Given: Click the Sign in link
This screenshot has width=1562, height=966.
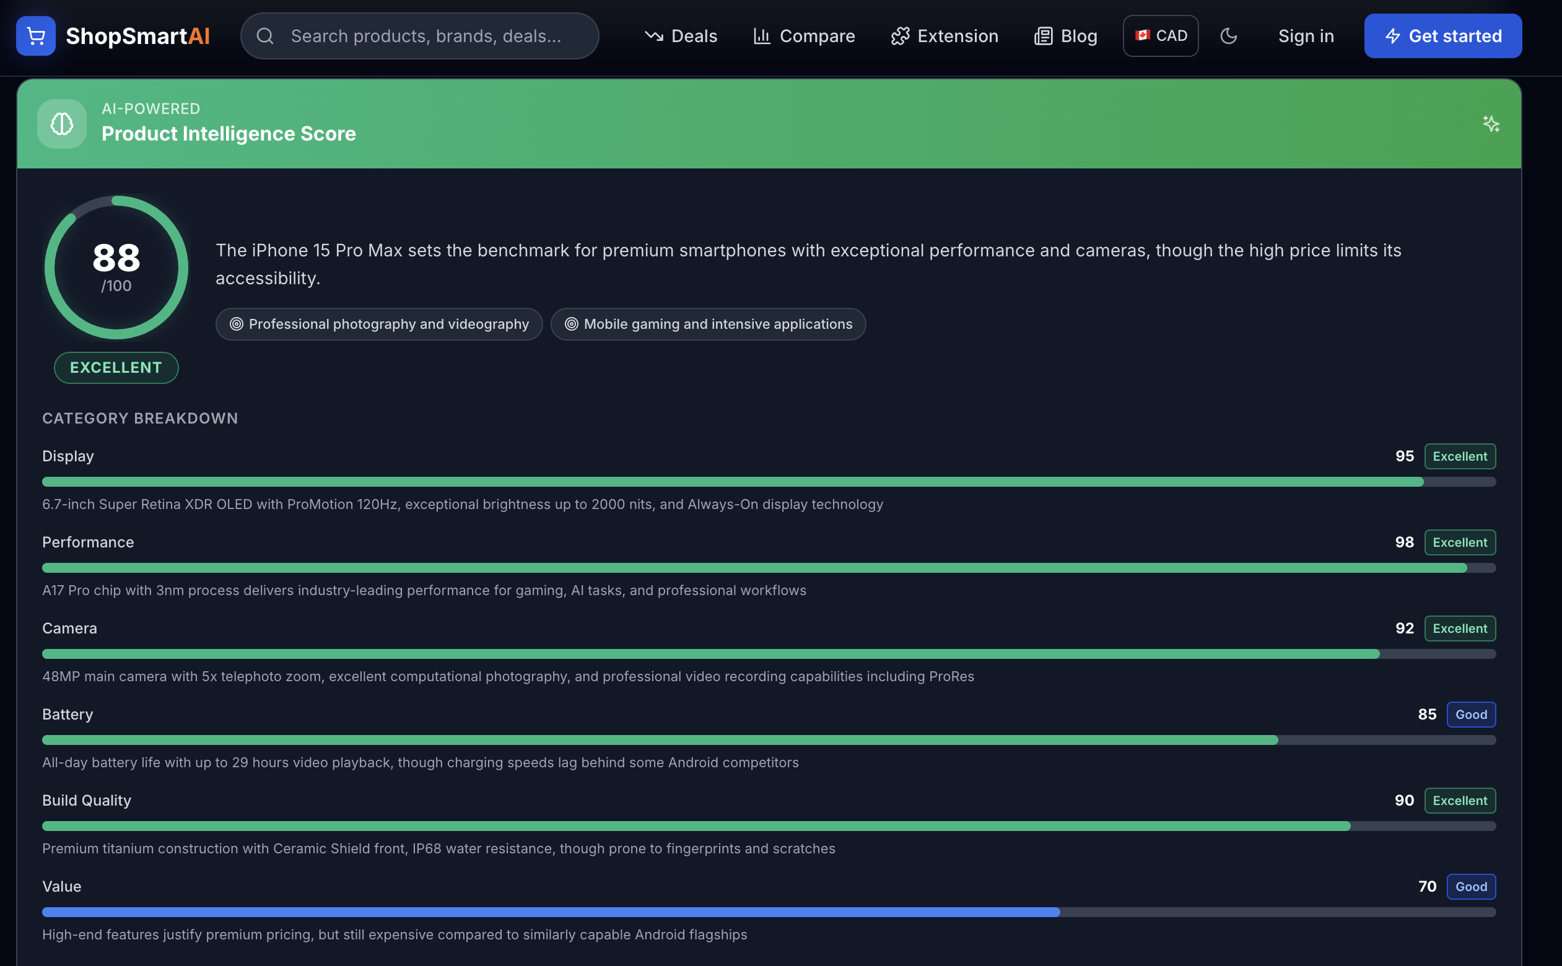Looking at the screenshot, I should coord(1306,36).
